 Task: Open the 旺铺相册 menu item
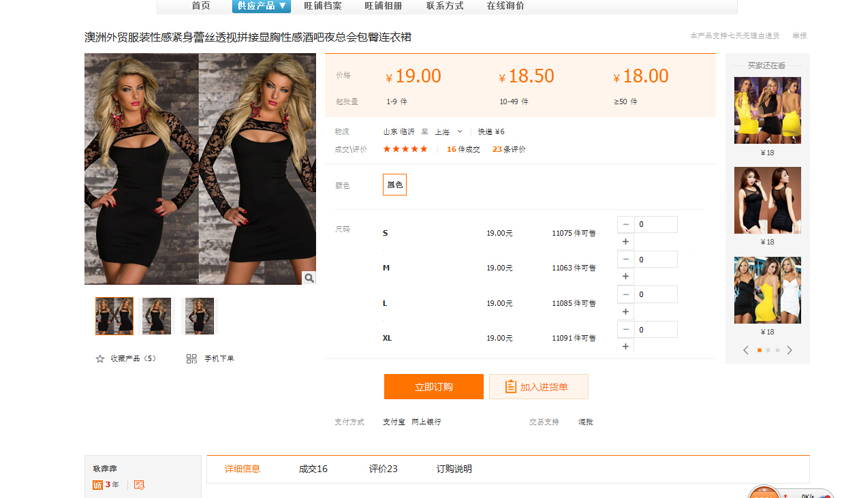pos(383,6)
